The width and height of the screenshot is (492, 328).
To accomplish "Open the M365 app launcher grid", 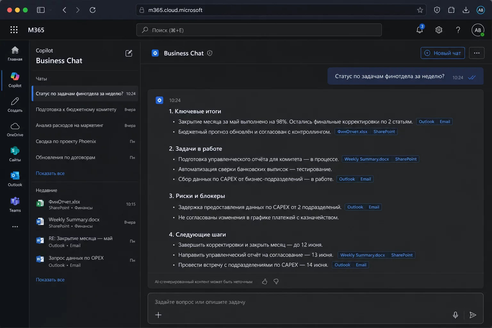I will click(x=14, y=30).
